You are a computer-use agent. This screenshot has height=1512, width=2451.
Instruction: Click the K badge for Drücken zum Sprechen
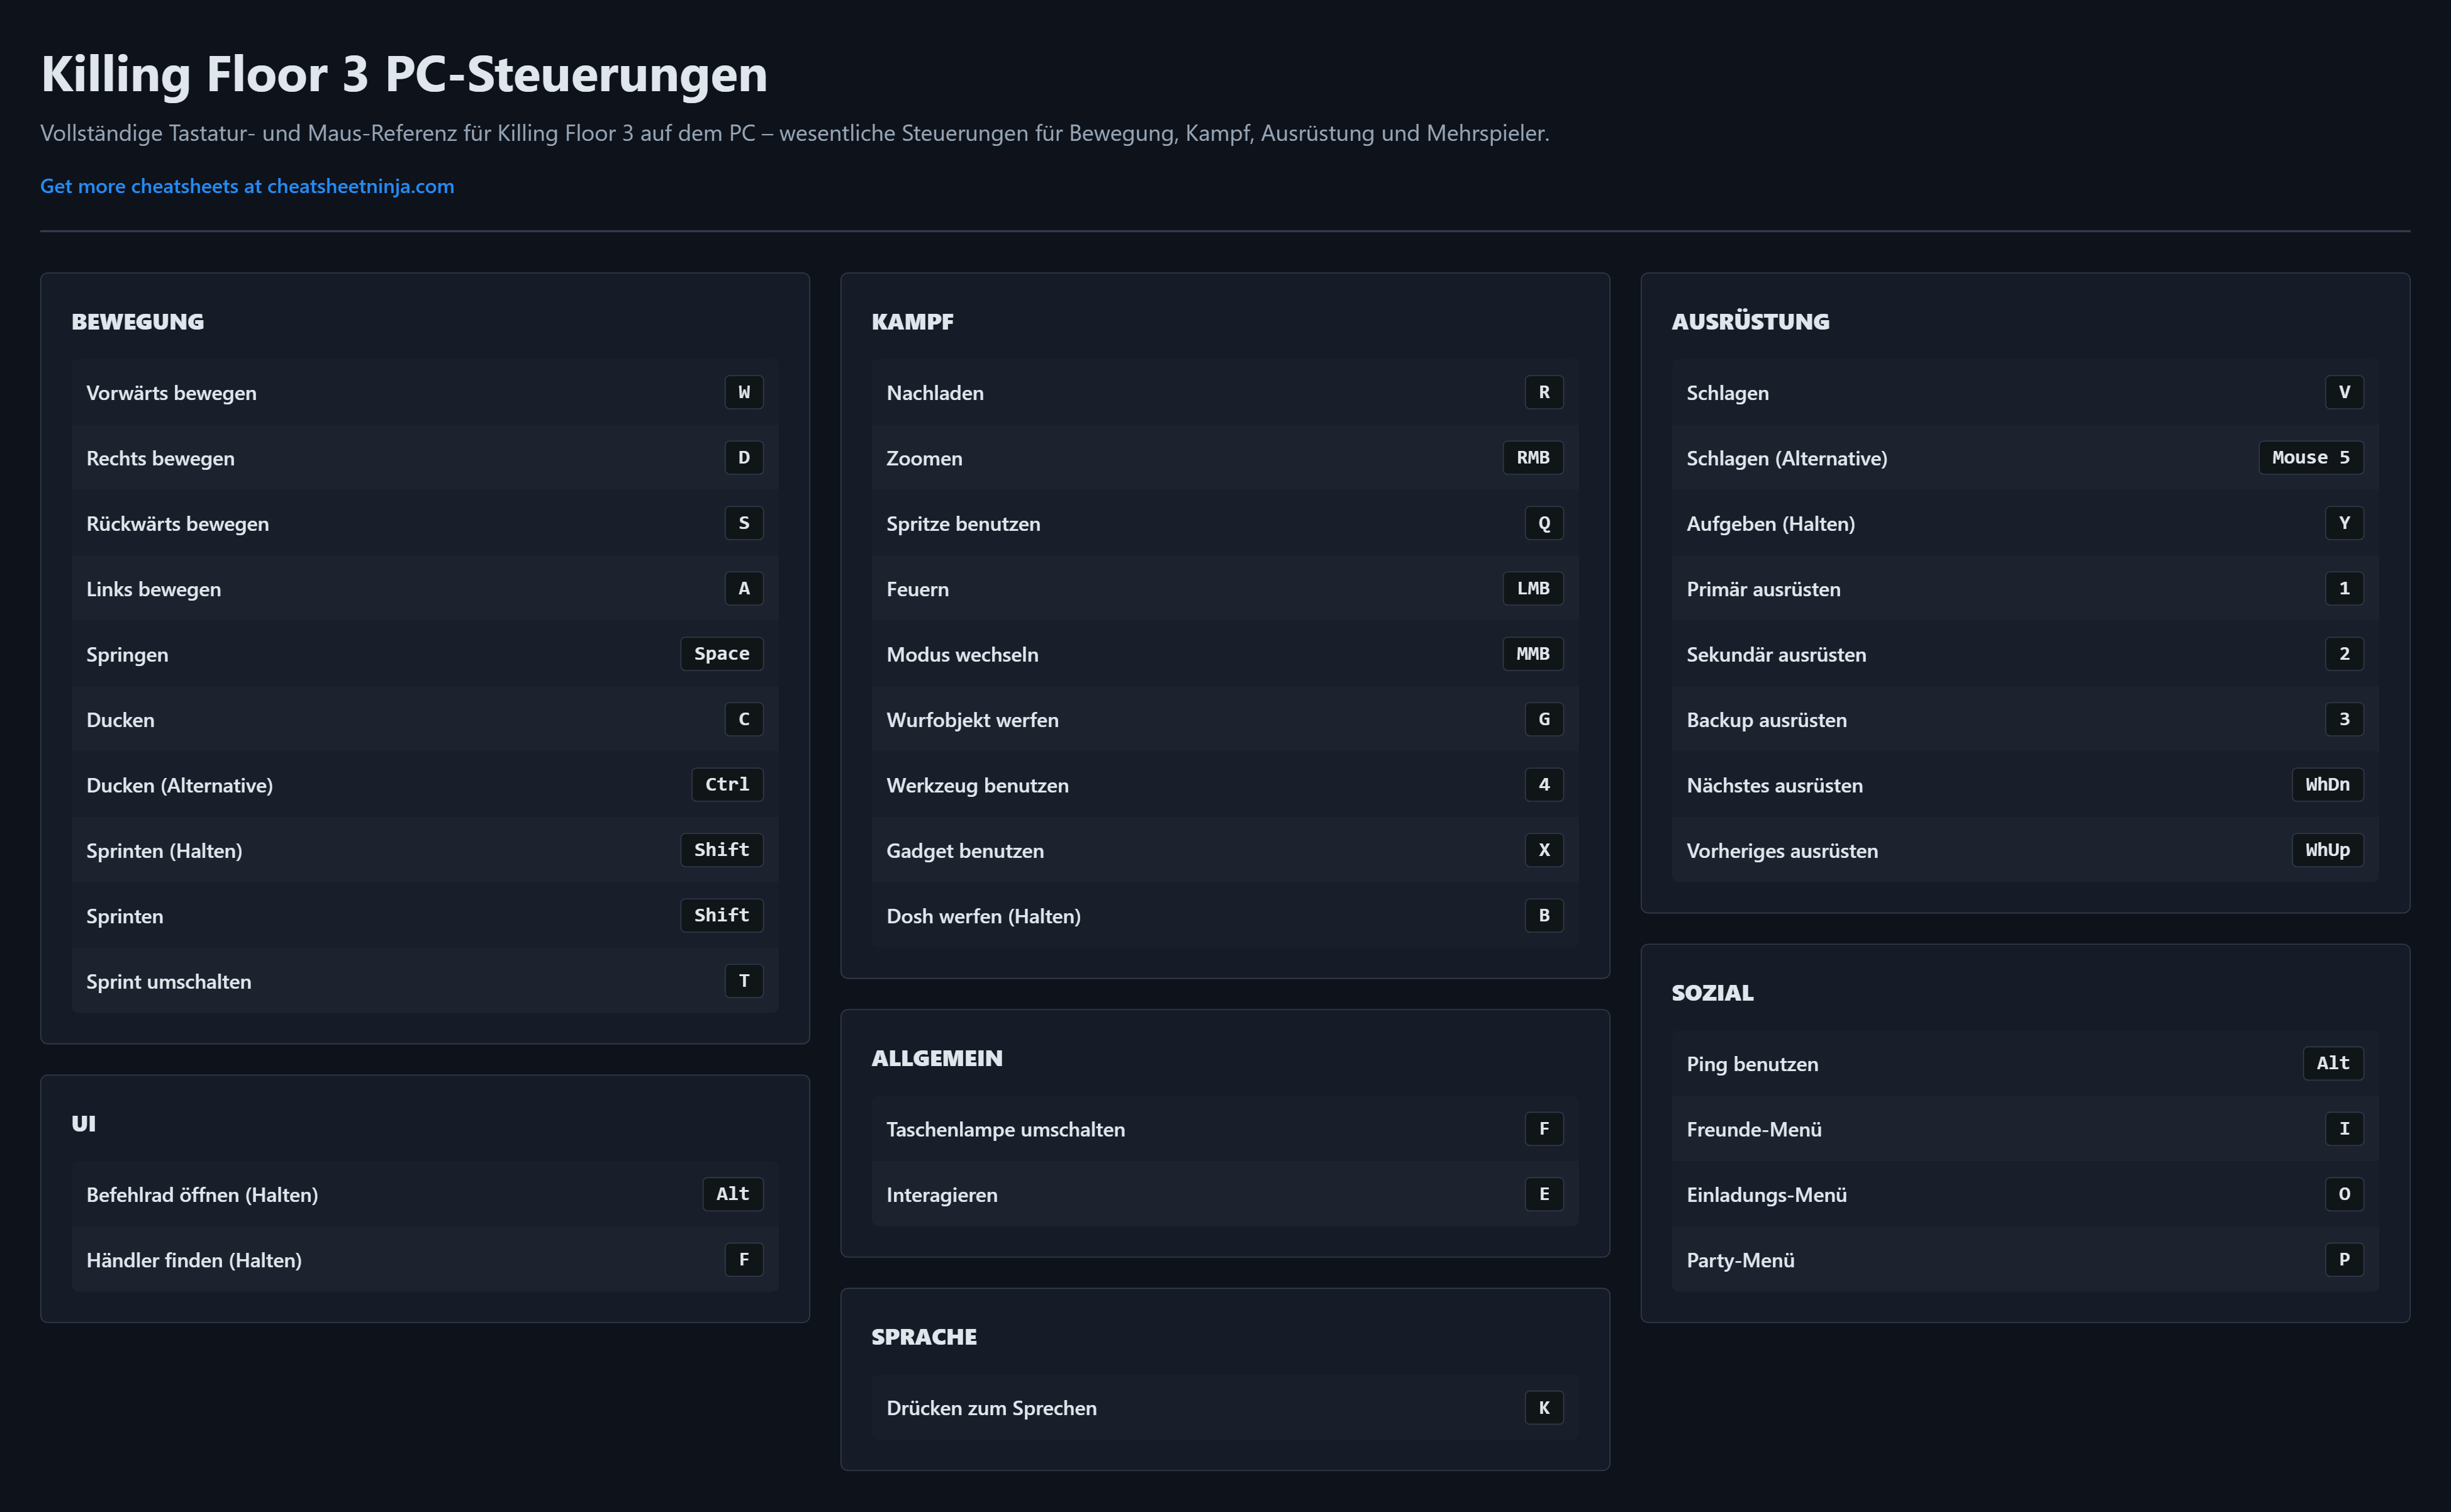[1543, 1408]
